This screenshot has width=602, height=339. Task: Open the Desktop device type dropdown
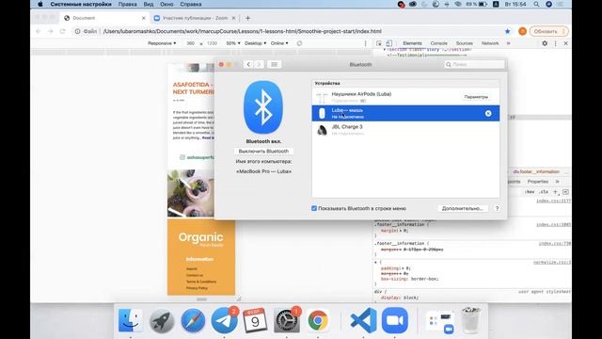click(255, 43)
